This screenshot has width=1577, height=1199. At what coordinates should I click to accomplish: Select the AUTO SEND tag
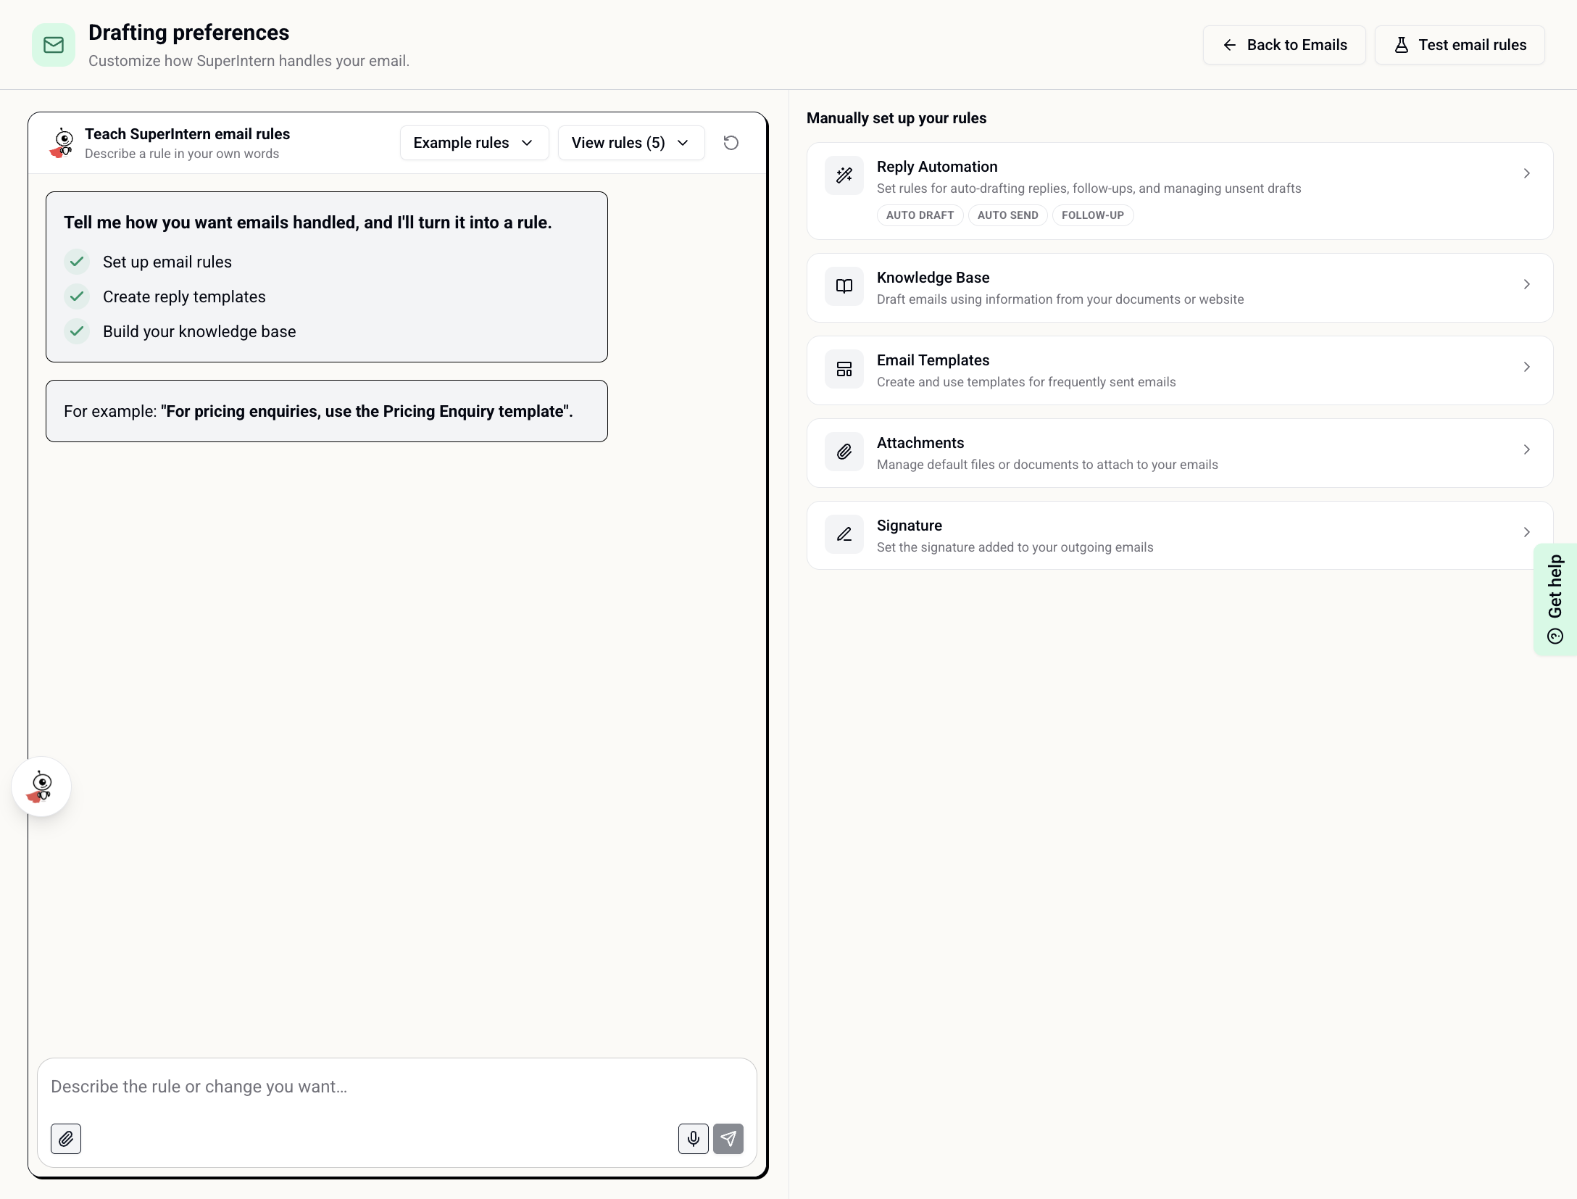tap(1007, 215)
